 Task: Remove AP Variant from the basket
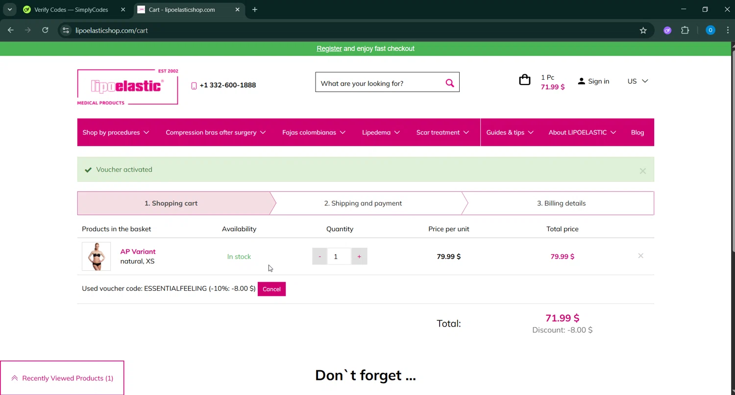click(640, 256)
